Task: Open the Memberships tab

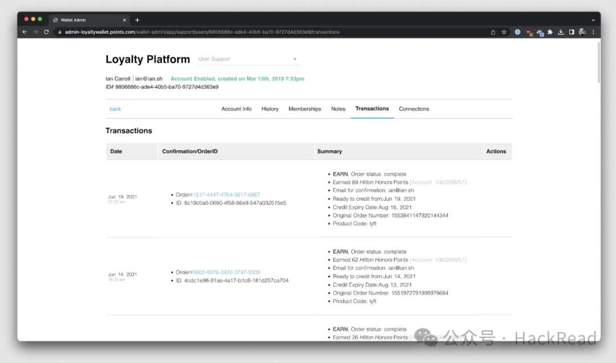Action: [305, 109]
